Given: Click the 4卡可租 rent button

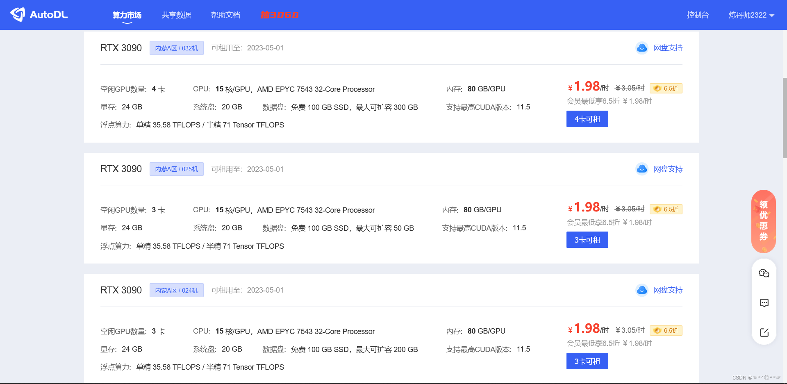Looking at the screenshot, I should pyautogui.click(x=587, y=119).
